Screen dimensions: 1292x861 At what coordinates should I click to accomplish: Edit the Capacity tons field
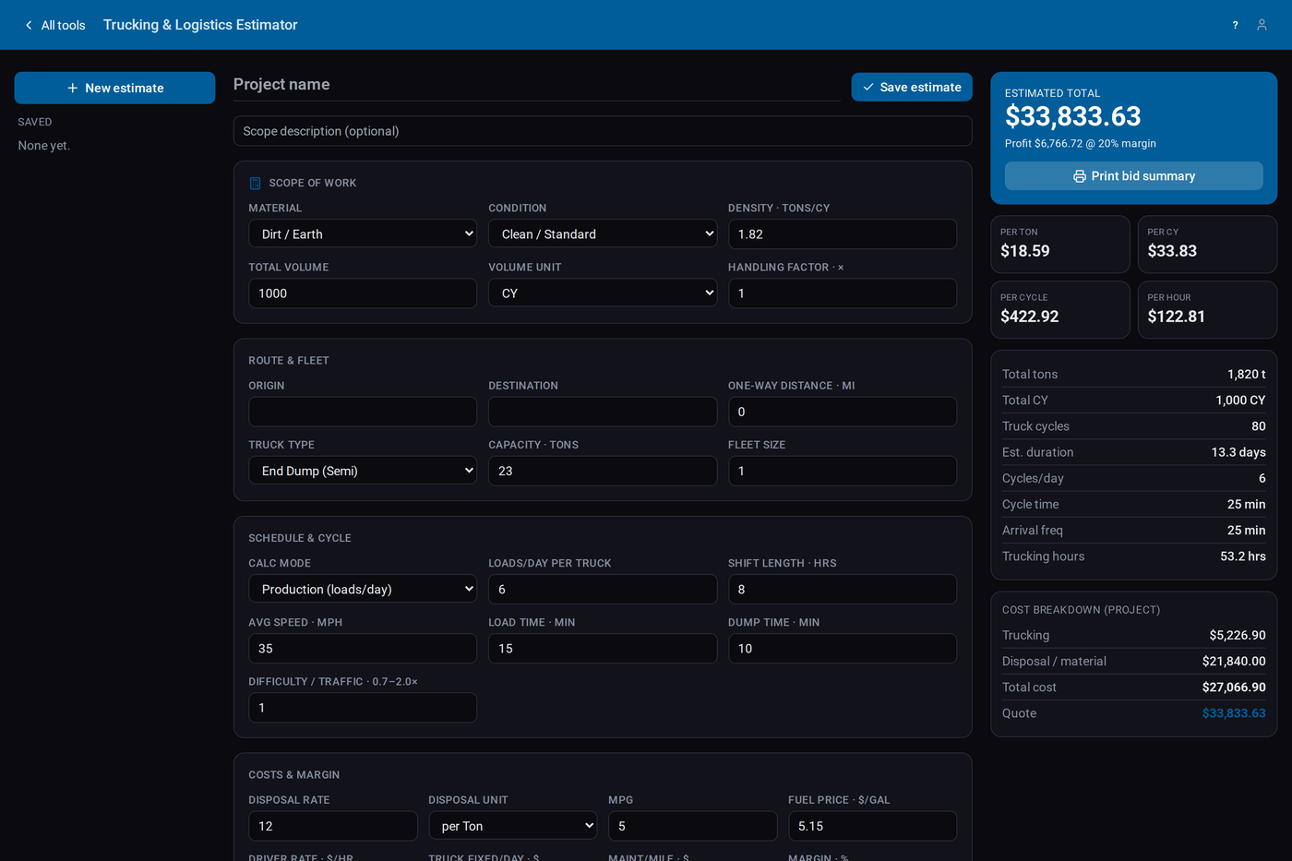pos(603,471)
